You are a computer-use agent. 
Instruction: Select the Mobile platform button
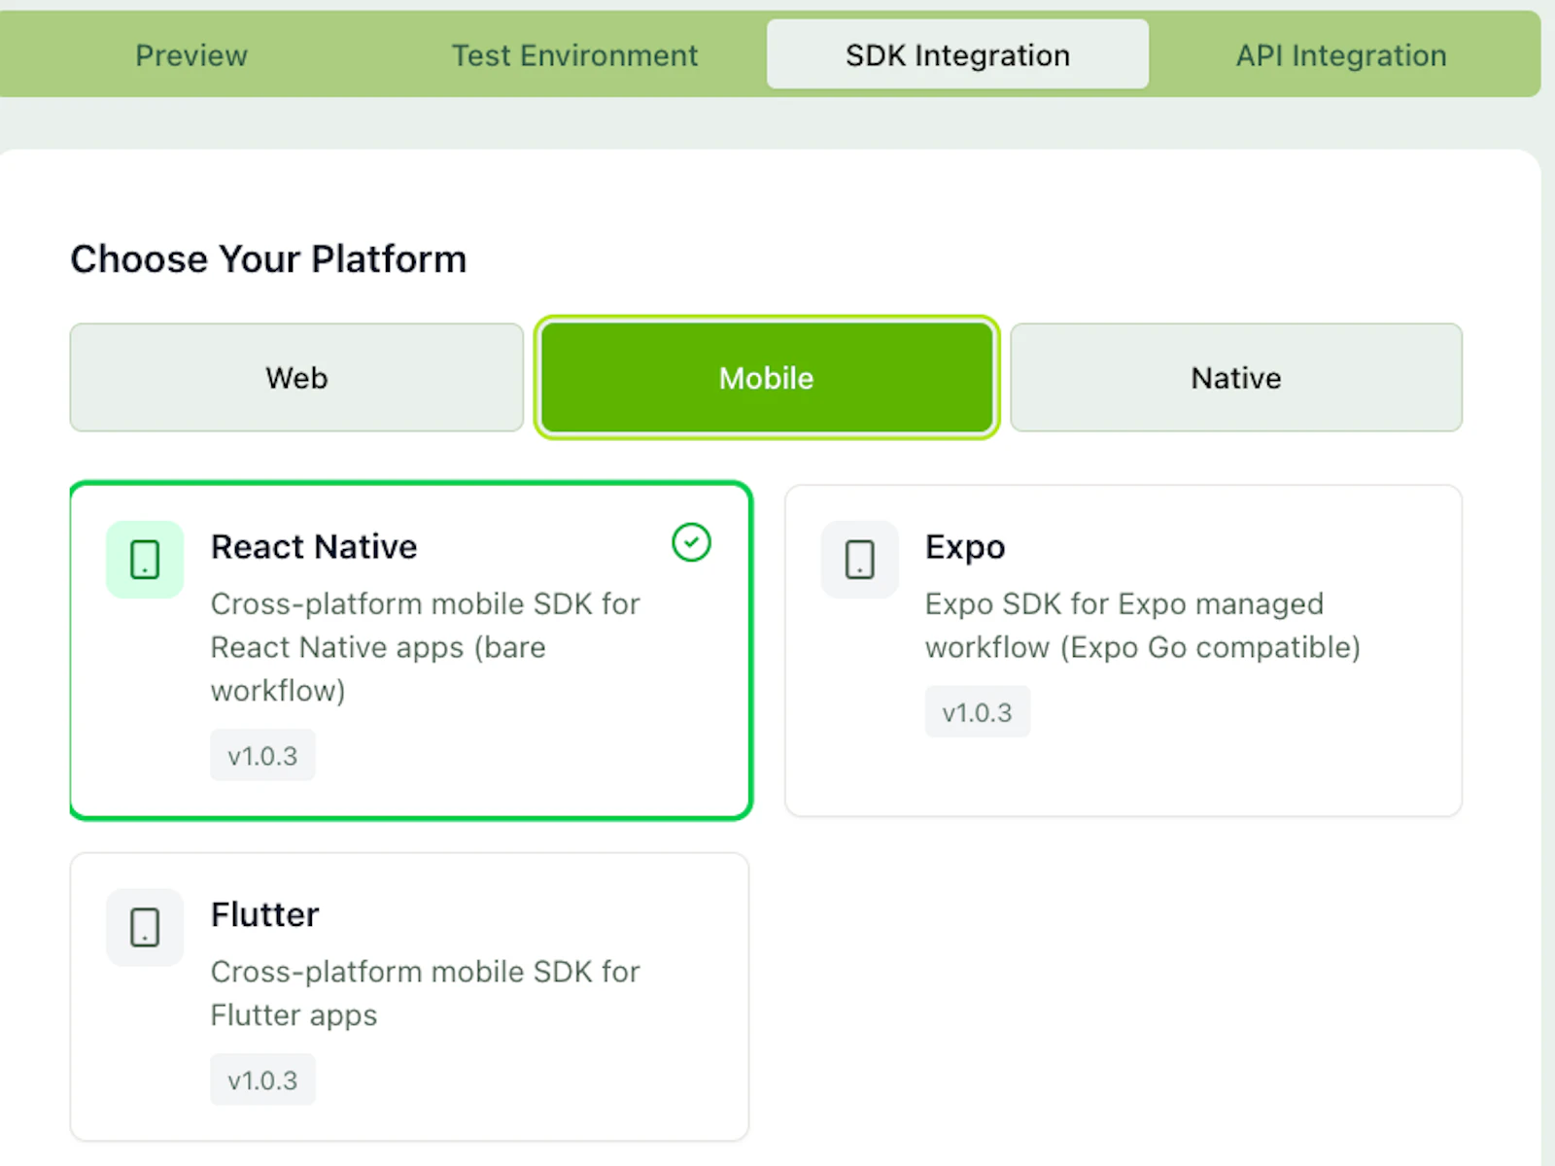[x=767, y=377]
